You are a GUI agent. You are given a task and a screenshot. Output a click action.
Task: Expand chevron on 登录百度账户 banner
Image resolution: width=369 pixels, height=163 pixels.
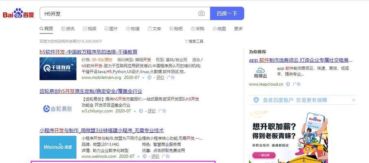(x=354, y=100)
